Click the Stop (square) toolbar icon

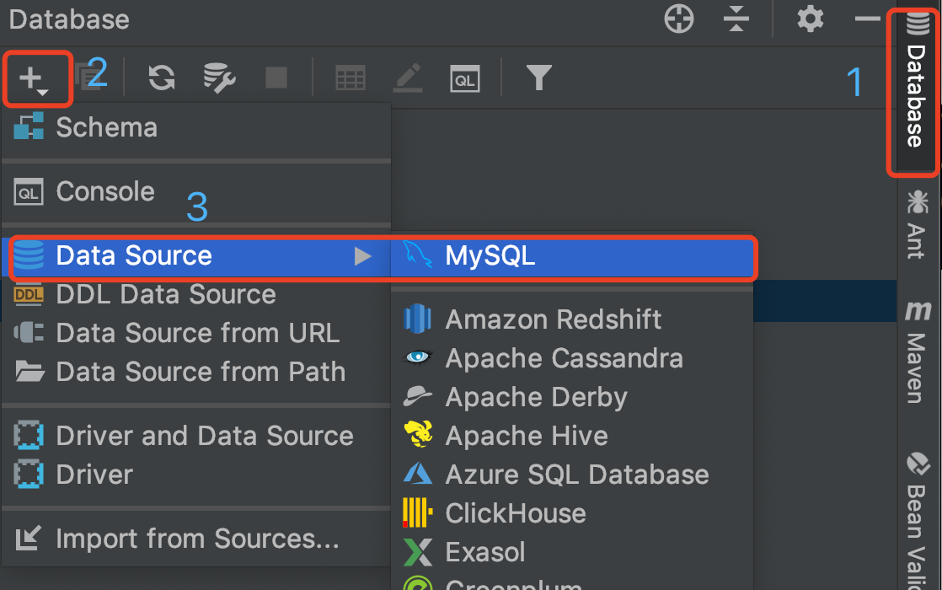coord(276,78)
